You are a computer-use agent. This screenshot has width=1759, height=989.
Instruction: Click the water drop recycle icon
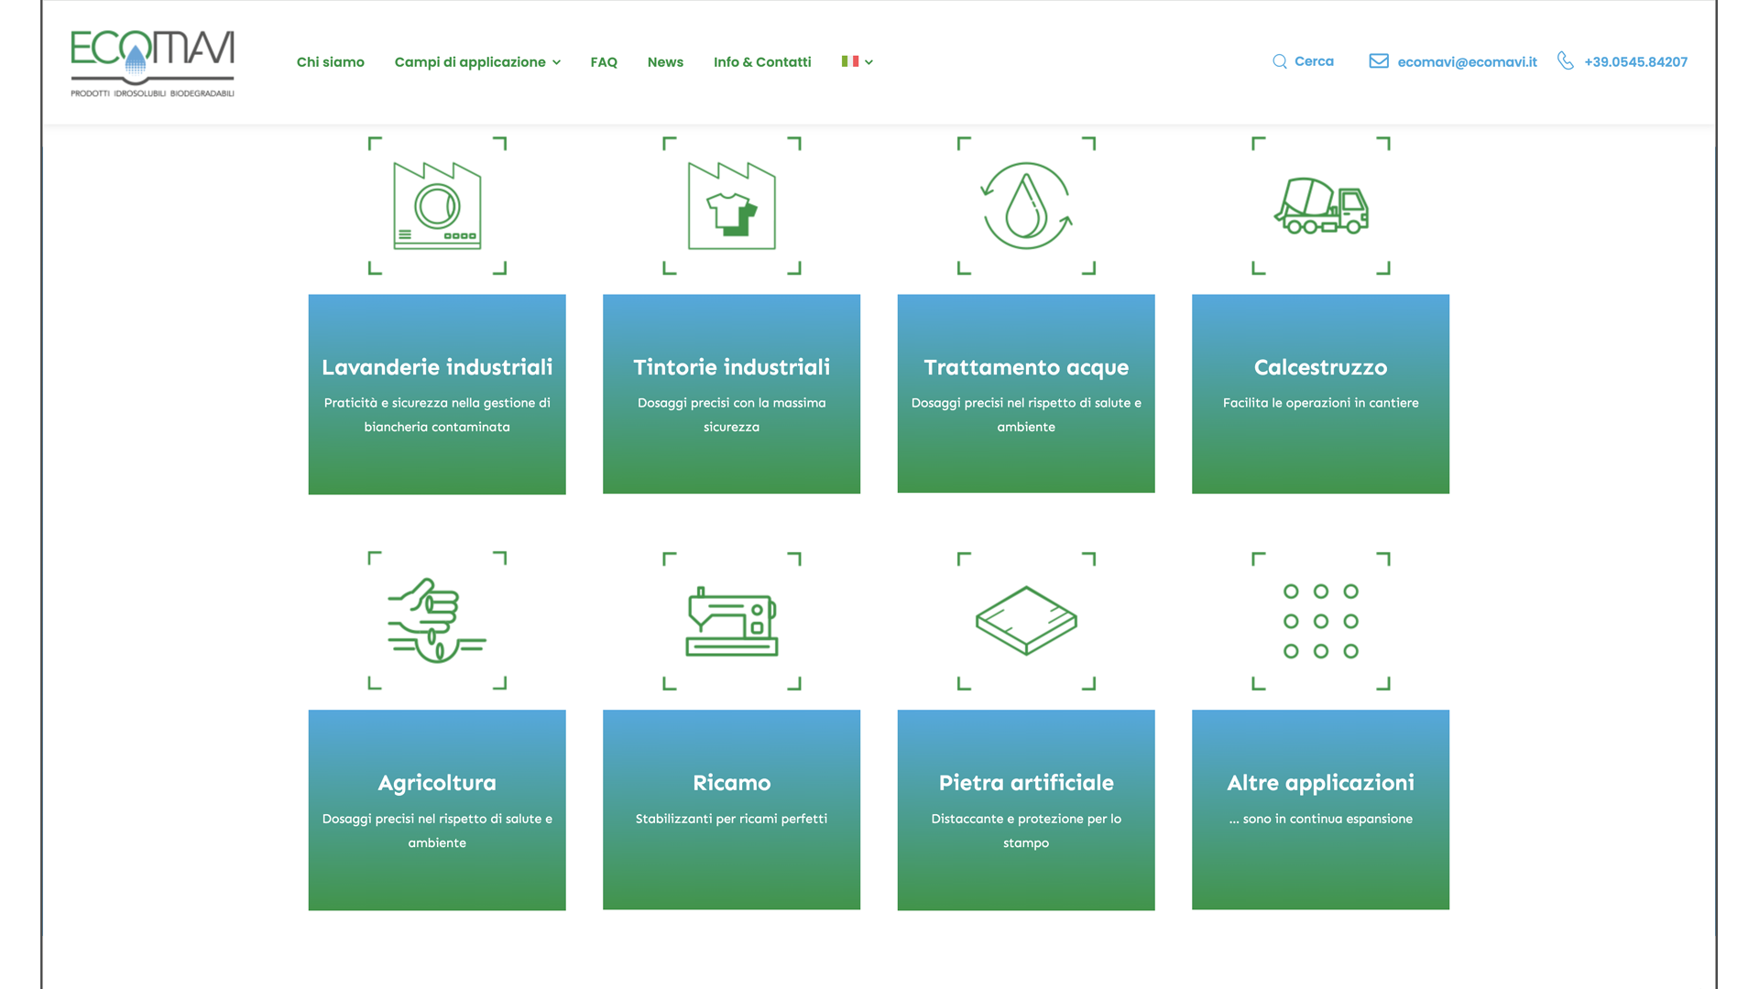pos(1026,206)
